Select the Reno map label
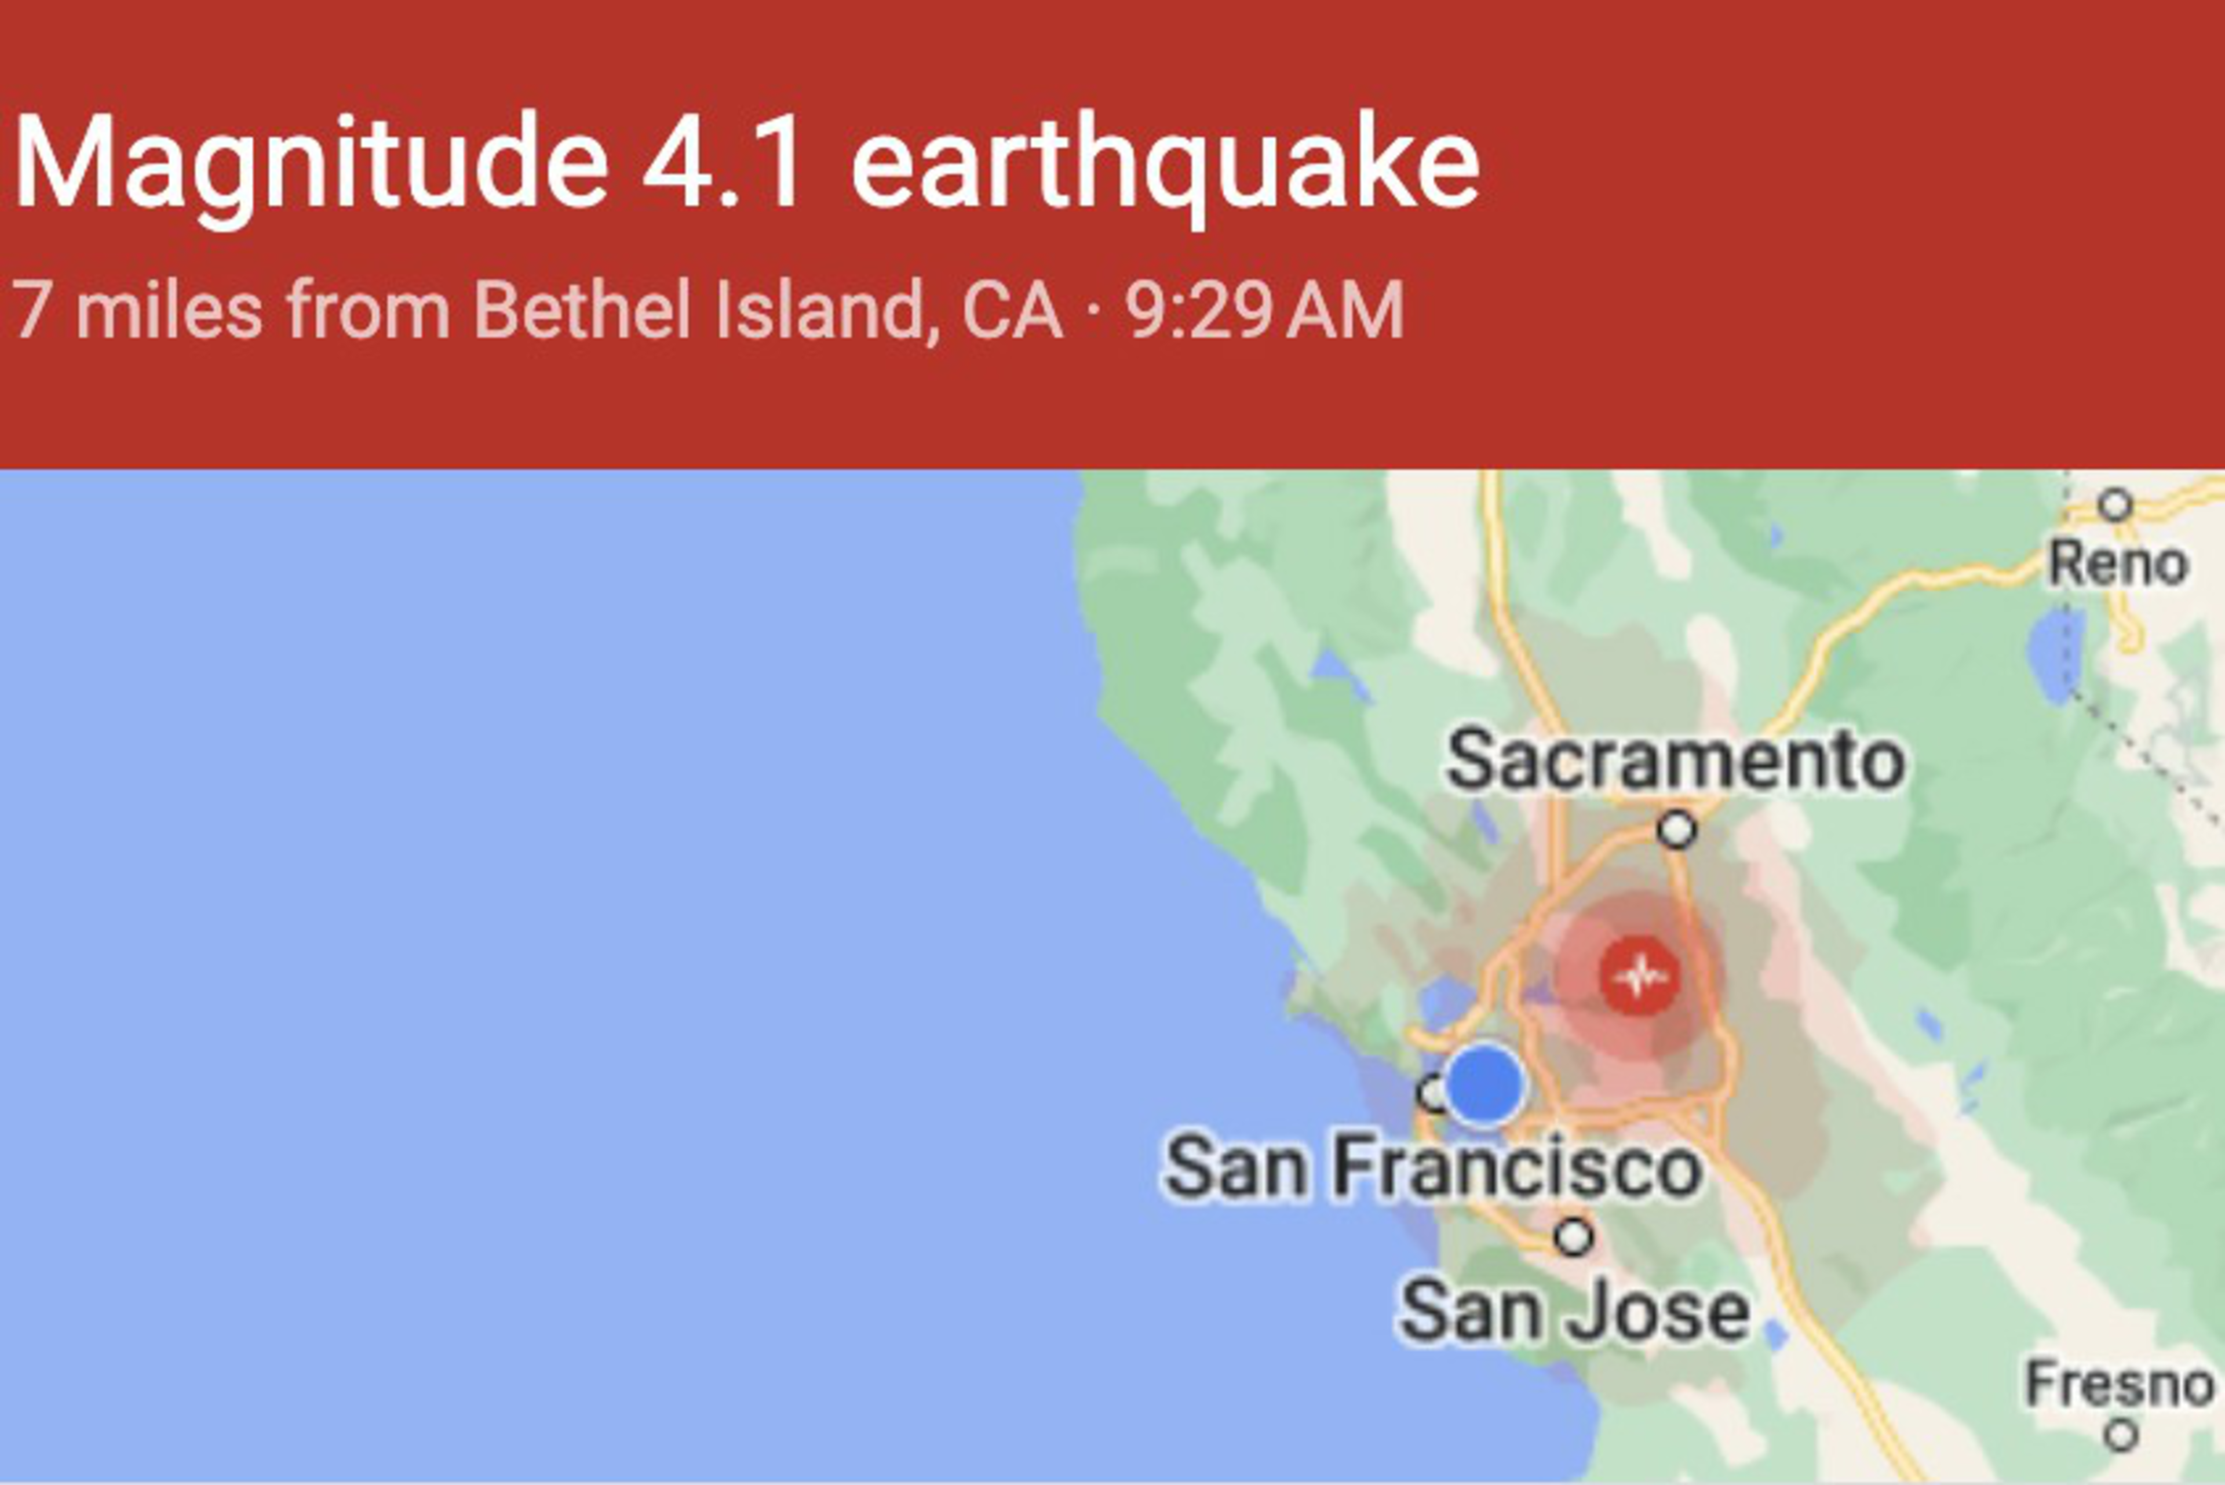2225x1485 pixels. point(2119,565)
